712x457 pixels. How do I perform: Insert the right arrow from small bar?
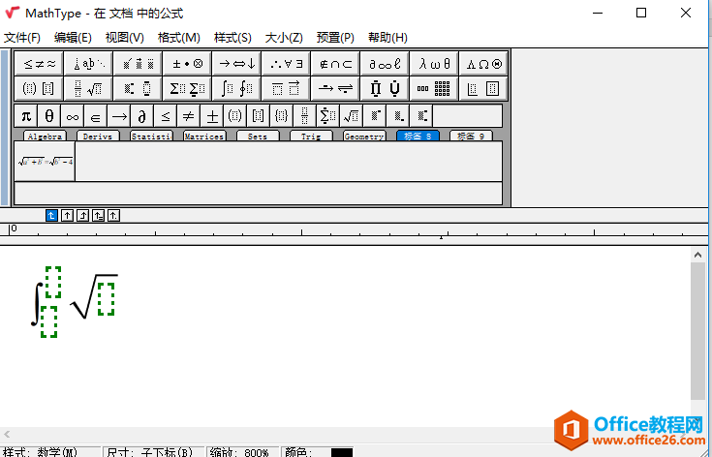(x=119, y=116)
